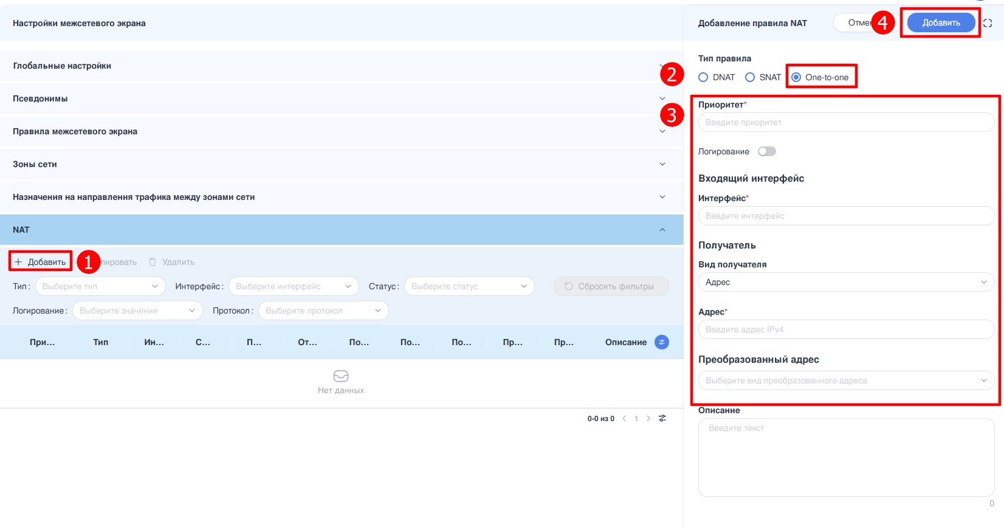Toggle the Логирование switch
Image resolution: width=1004 pixels, height=528 pixels.
(766, 151)
